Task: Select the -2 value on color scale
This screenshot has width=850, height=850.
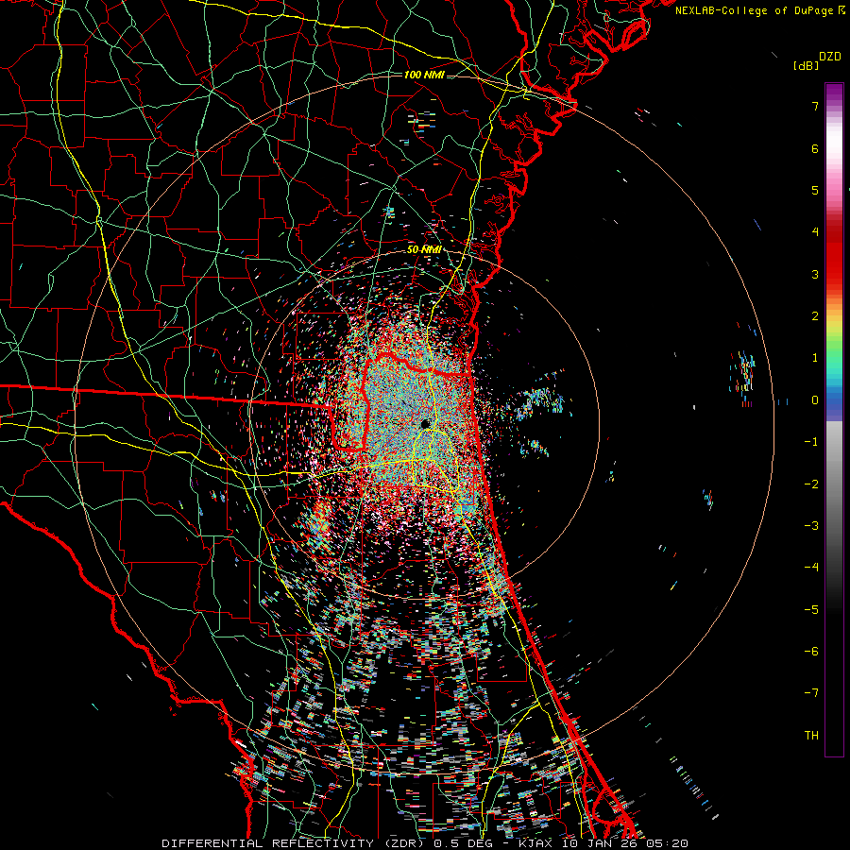Action: 811,484
